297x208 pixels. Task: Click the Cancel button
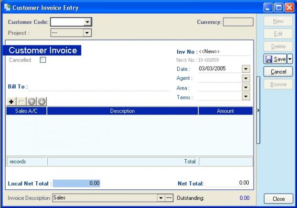click(x=278, y=72)
